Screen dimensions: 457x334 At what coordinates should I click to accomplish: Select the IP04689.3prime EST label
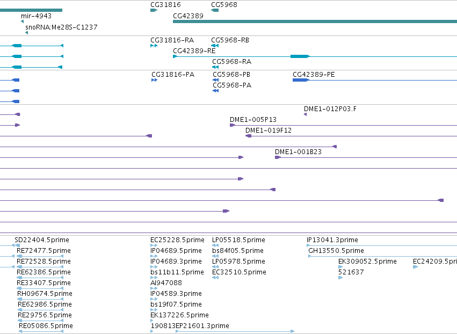[x=176, y=262]
